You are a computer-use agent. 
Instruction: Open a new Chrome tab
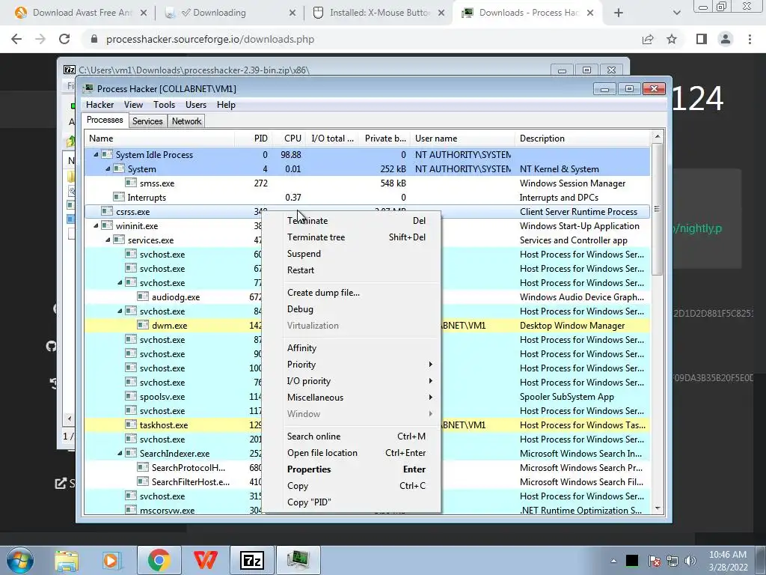click(x=619, y=13)
